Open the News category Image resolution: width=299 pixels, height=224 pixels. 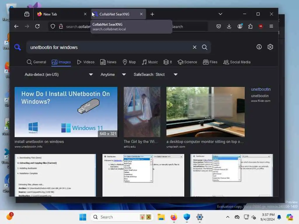(108, 62)
